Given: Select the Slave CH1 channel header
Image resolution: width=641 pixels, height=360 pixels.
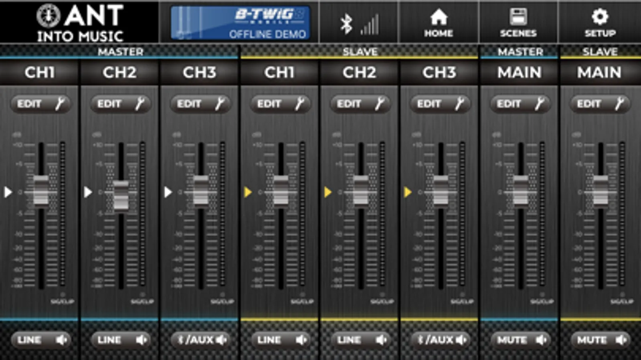Looking at the screenshot, I should [280, 72].
